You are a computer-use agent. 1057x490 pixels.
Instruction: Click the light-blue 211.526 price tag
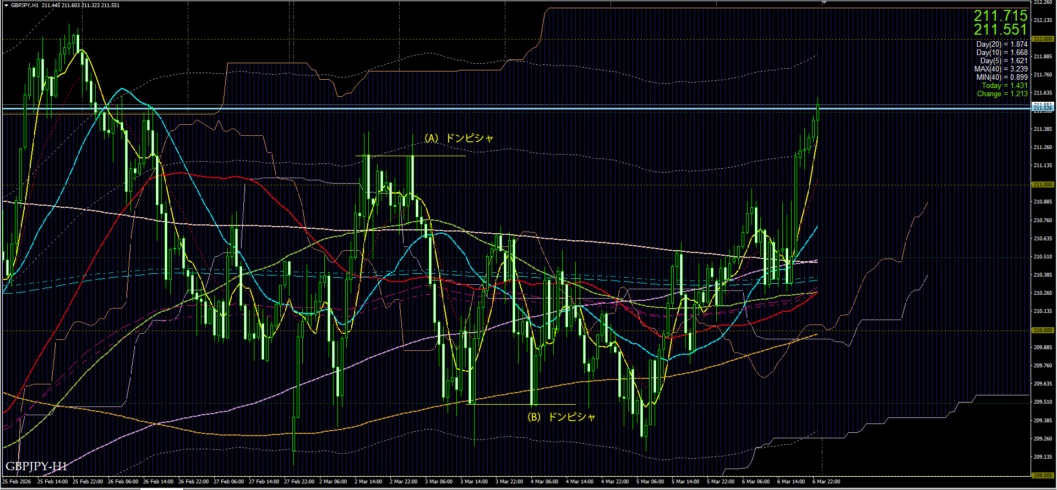1043,109
